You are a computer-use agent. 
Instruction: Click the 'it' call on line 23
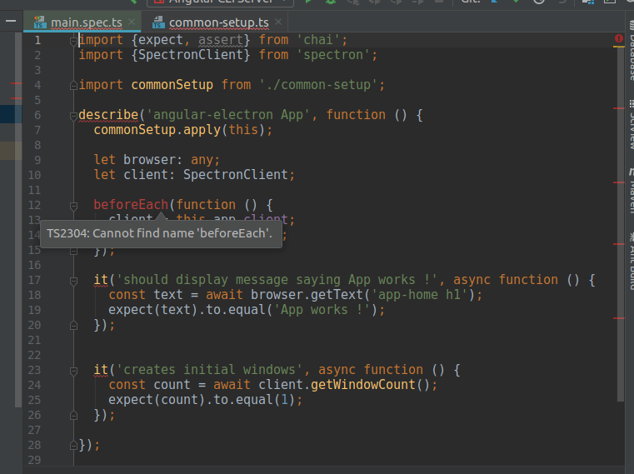click(101, 370)
